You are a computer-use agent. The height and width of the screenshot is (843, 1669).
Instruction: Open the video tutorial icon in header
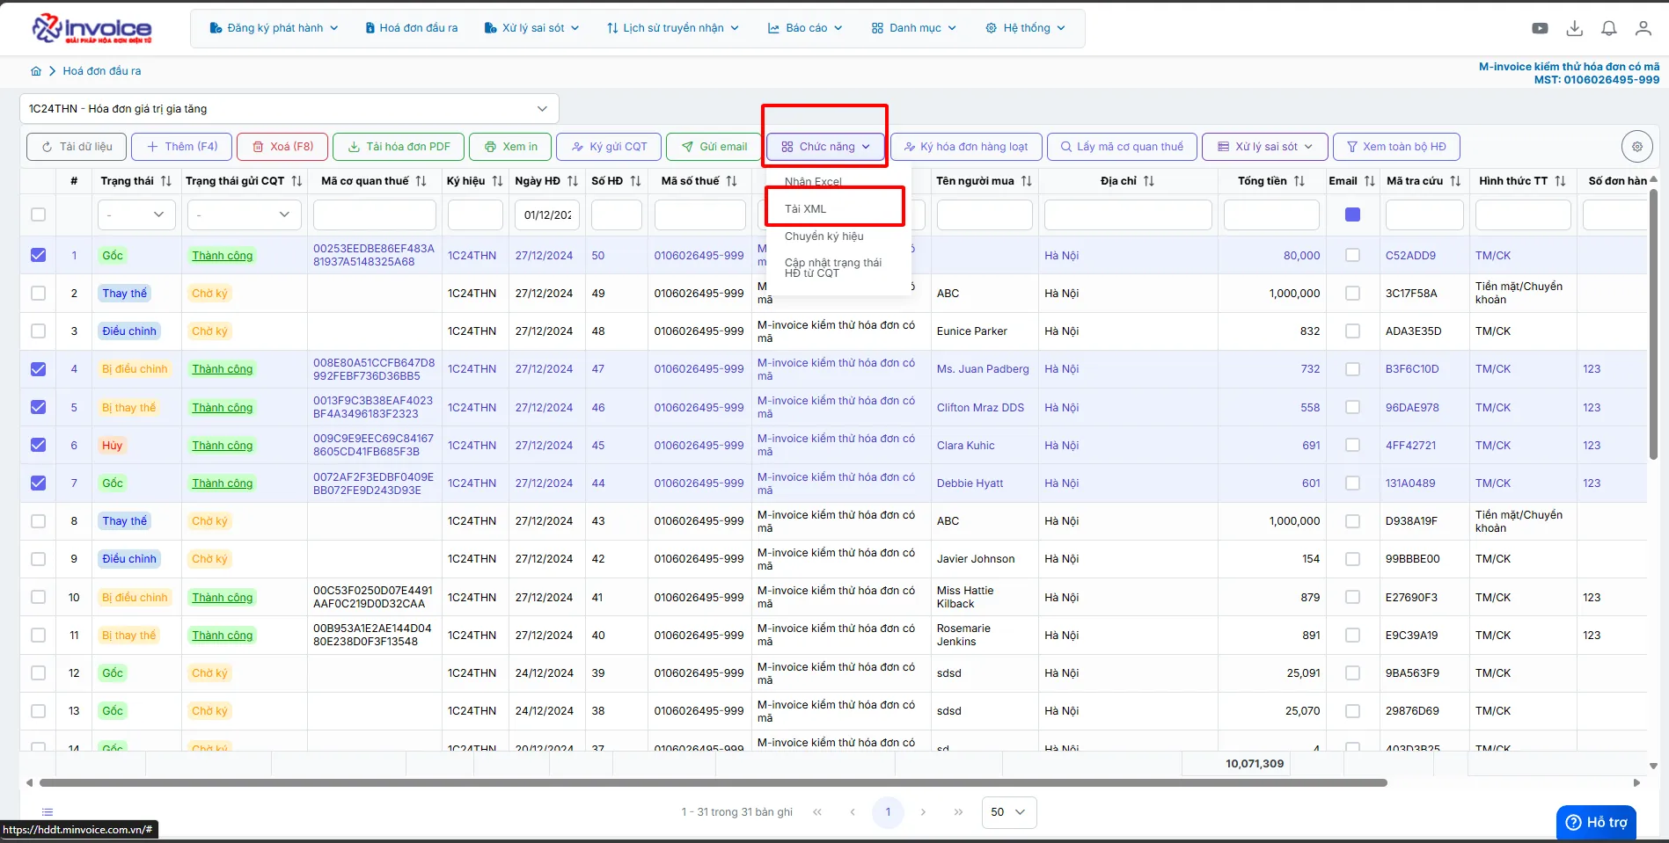click(x=1540, y=28)
